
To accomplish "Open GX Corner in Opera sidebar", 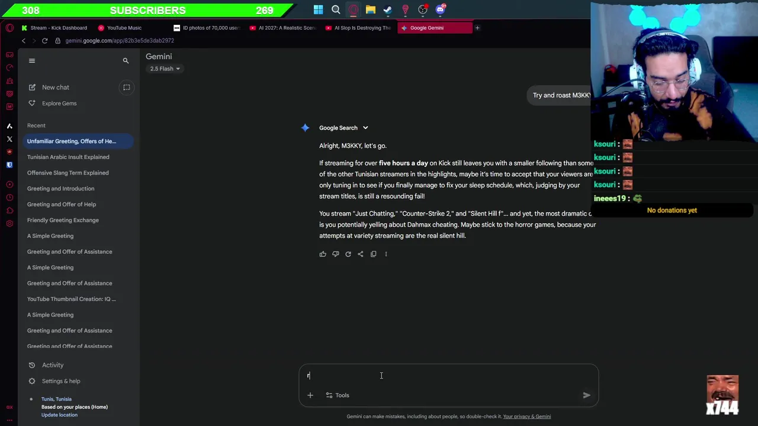I will (9, 55).
